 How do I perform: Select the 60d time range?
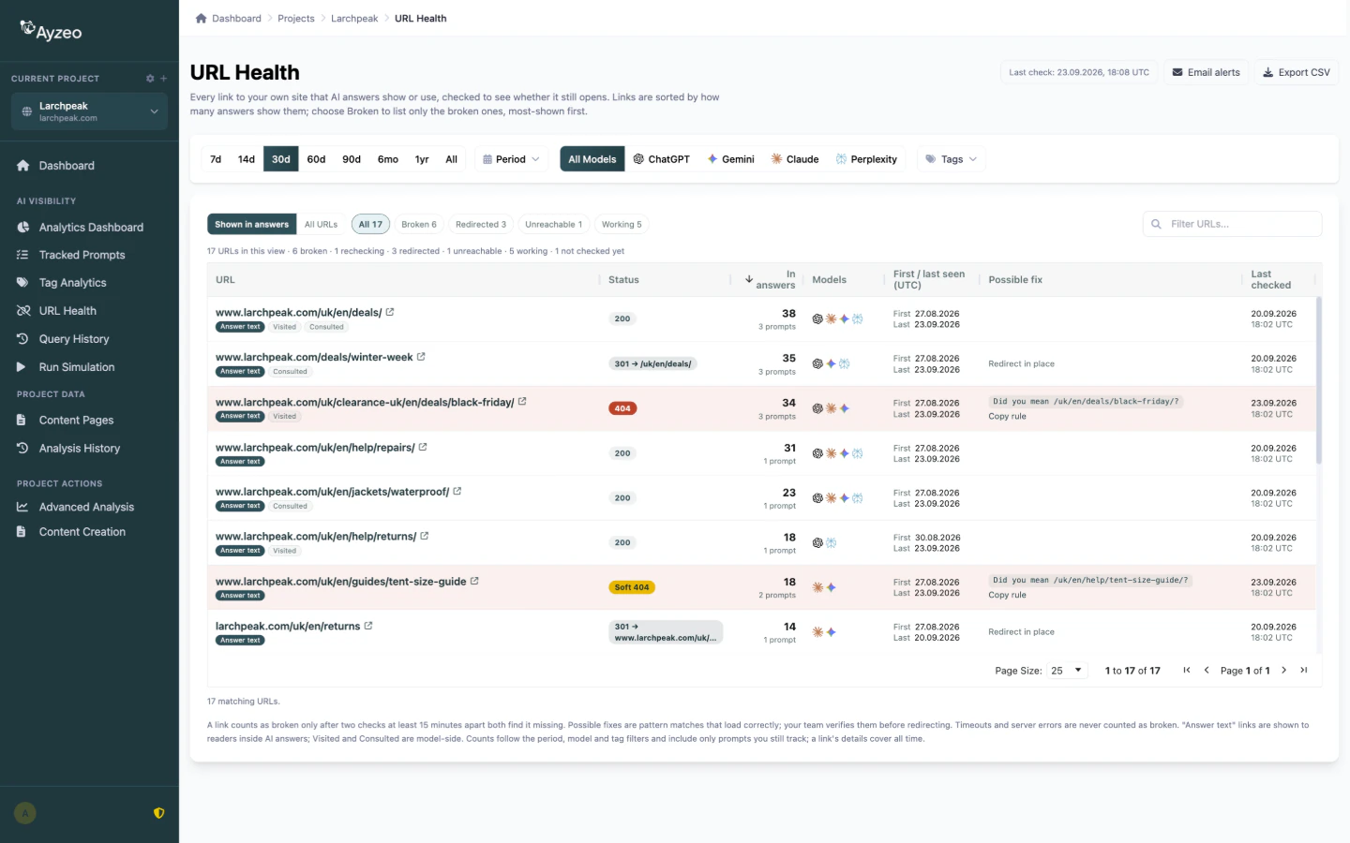317,159
